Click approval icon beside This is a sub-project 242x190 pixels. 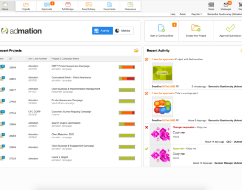146,94
